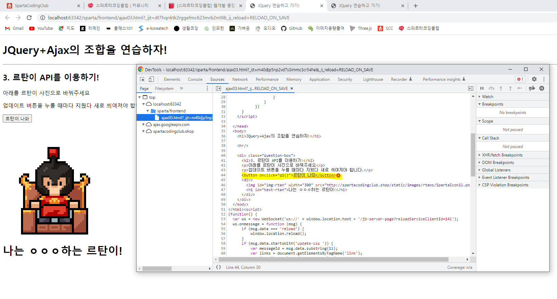Click the browser address bar URL

click(x=169, y=18)
